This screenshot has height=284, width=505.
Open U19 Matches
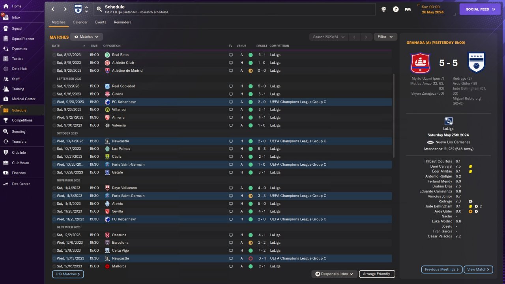[68, 274]
